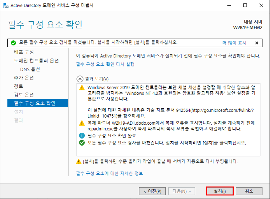
Task: Click the W2K19-MEM2 target server name
Action: pyautogui.click(x=248, y=28)
